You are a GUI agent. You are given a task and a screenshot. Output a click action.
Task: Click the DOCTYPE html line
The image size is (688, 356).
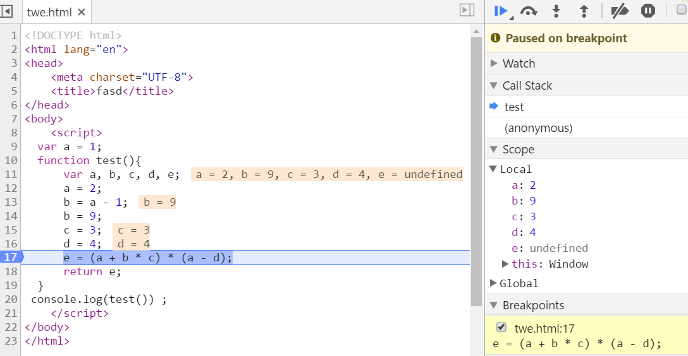[73, 35]
